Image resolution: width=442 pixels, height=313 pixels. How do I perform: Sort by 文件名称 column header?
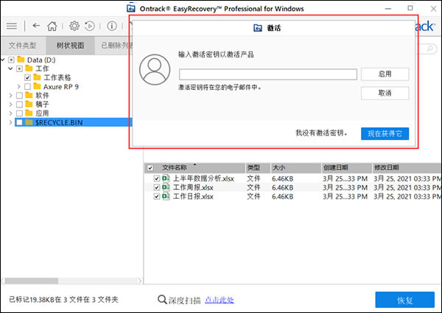[x=194, y=168]
